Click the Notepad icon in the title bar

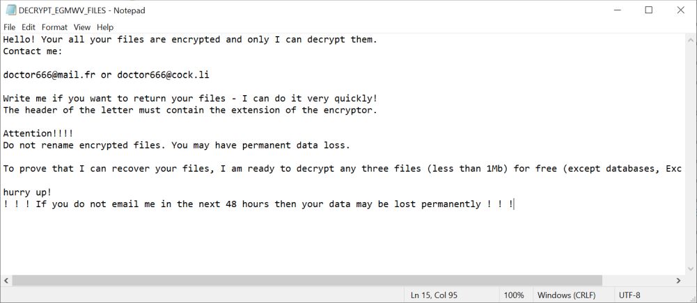pyautogui.click(x=10, y=10)
